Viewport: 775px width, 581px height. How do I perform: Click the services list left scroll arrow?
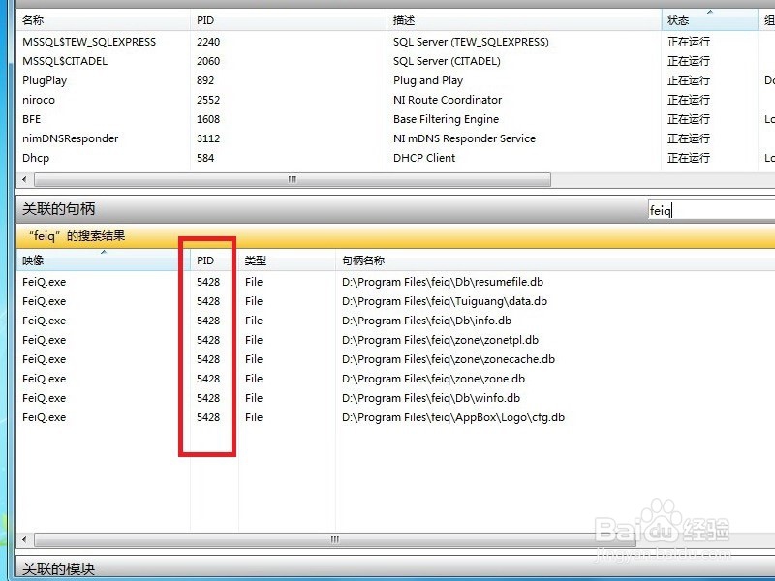click(25, 179)
